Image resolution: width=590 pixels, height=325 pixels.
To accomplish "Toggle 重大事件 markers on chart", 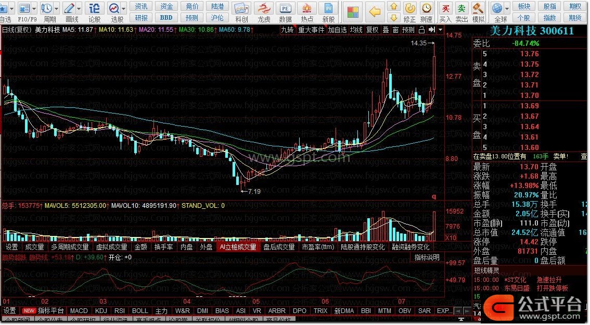I will pyautogui.click(x=311, y=30).
